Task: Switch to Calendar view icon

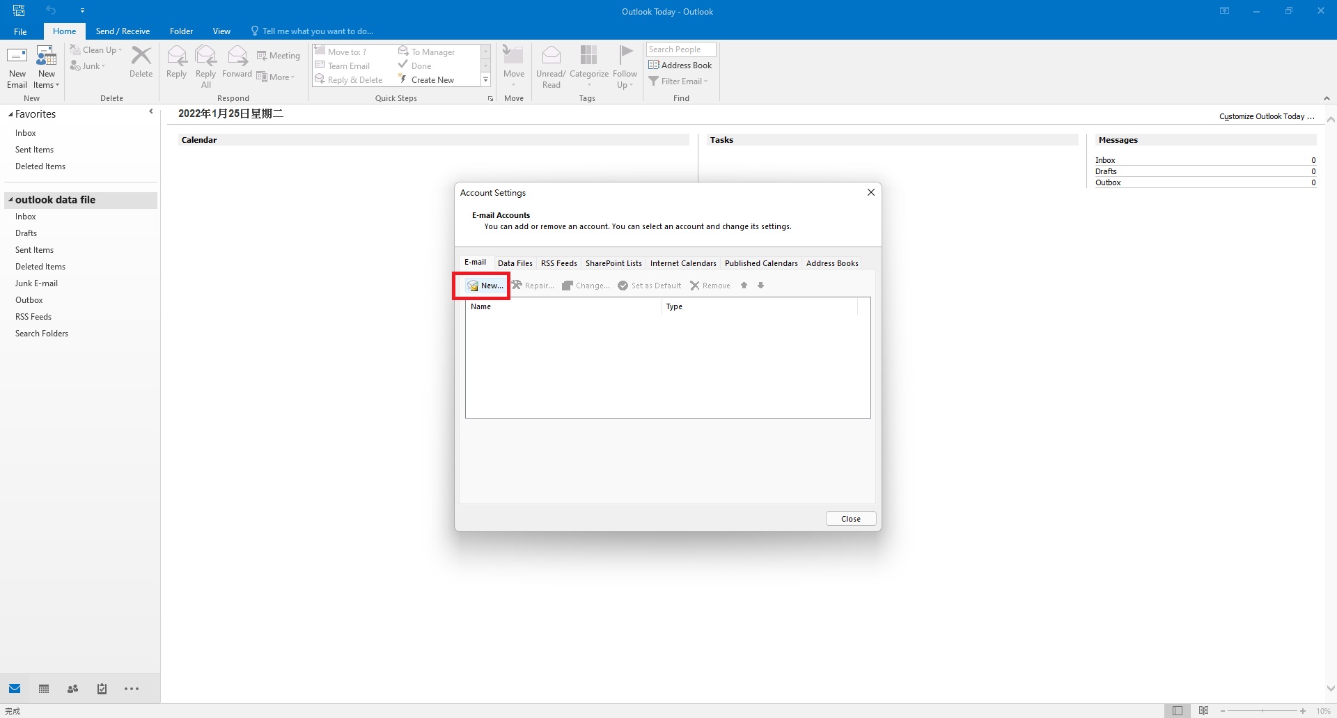Action: click(44, 689)
